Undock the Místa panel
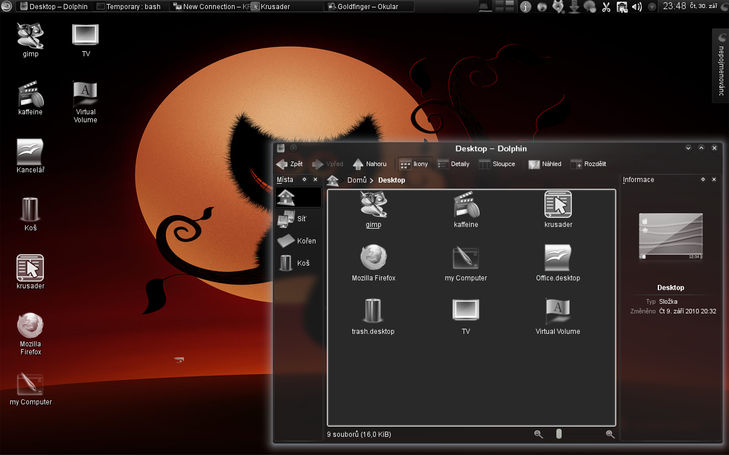 point(305,180)
